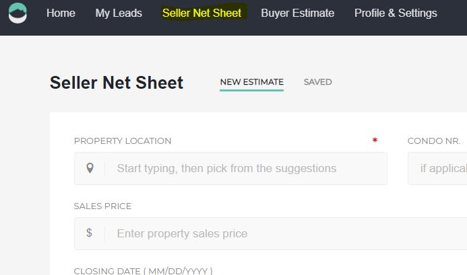
Task: Click into the property sales price field
Action: (270, 233)
